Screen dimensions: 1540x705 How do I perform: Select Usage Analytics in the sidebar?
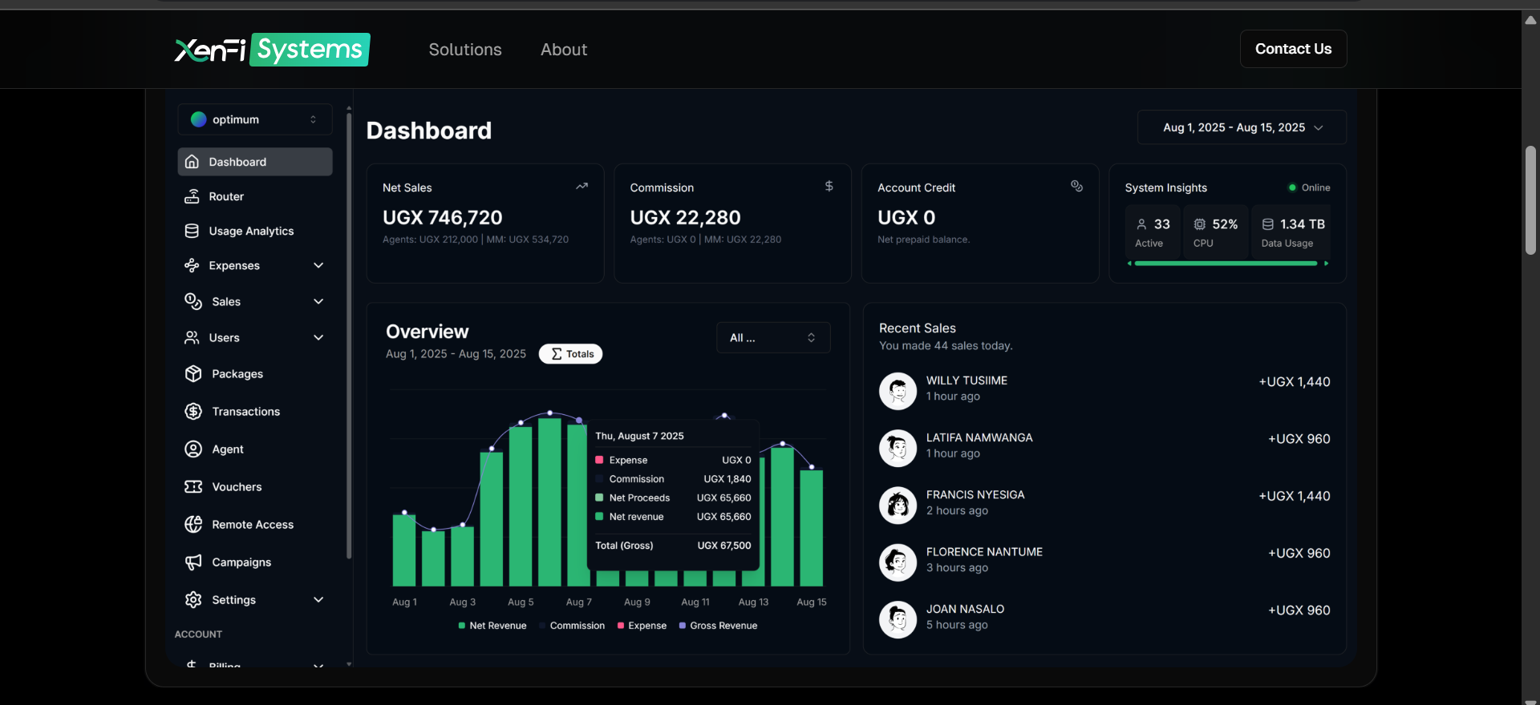[255, 231]
